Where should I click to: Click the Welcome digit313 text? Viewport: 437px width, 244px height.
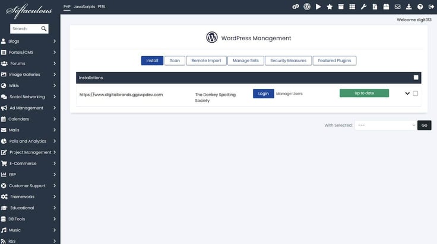(x=414, y=20)
